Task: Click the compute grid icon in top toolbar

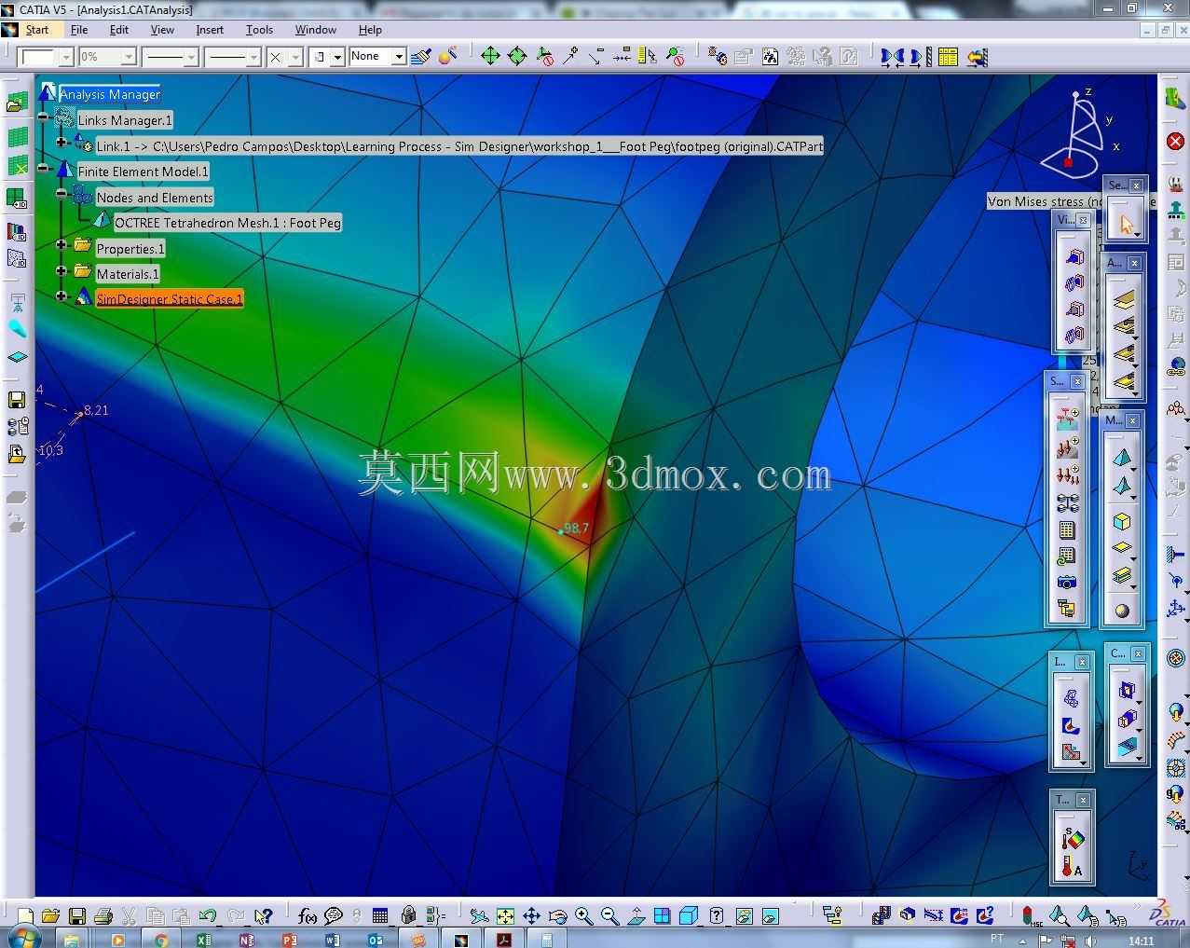Action: [948, 57]
